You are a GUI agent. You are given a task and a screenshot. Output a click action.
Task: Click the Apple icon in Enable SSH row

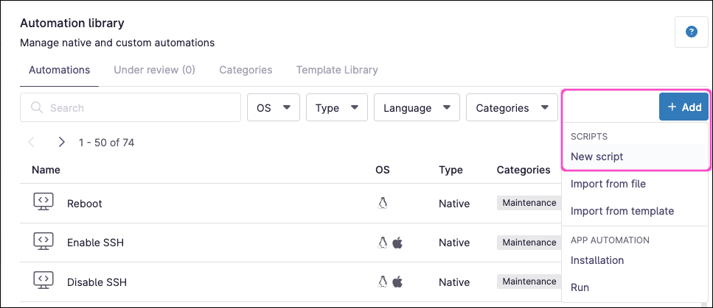pyautogui.click(x=397, y=243)
